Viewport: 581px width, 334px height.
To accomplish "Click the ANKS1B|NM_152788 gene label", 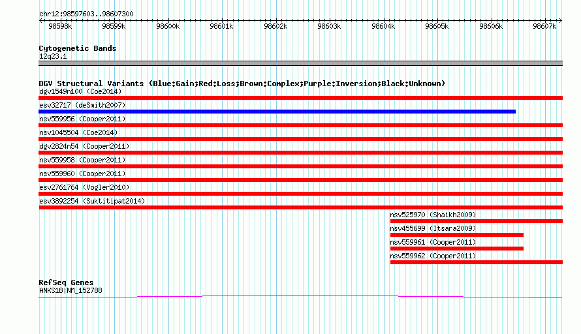I will 71,291.
